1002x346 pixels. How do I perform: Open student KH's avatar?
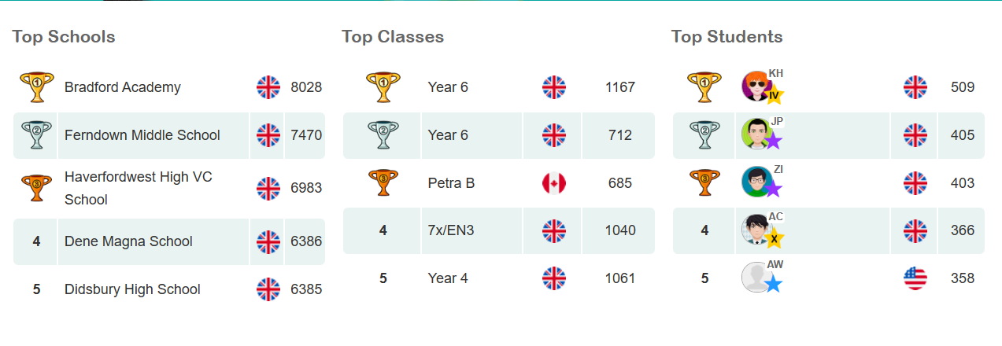[756, 86]
